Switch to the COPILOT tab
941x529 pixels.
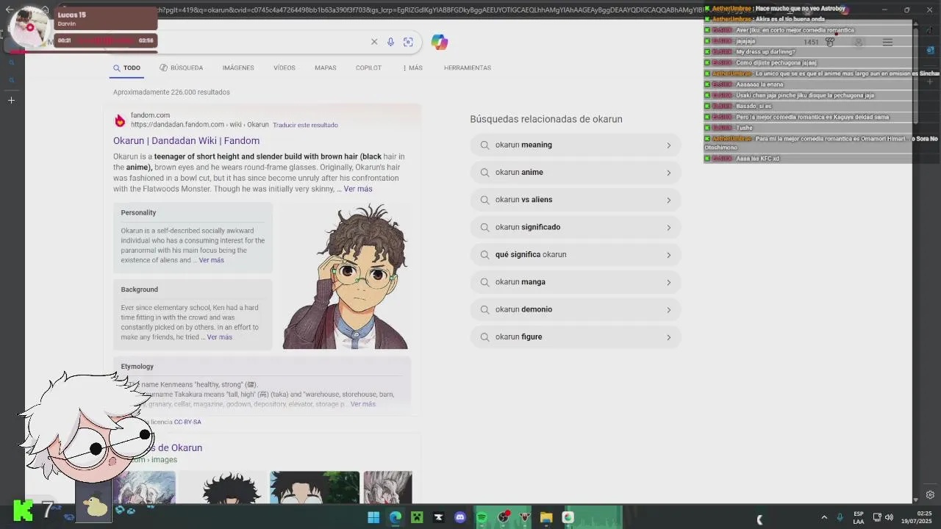(368, 68)
